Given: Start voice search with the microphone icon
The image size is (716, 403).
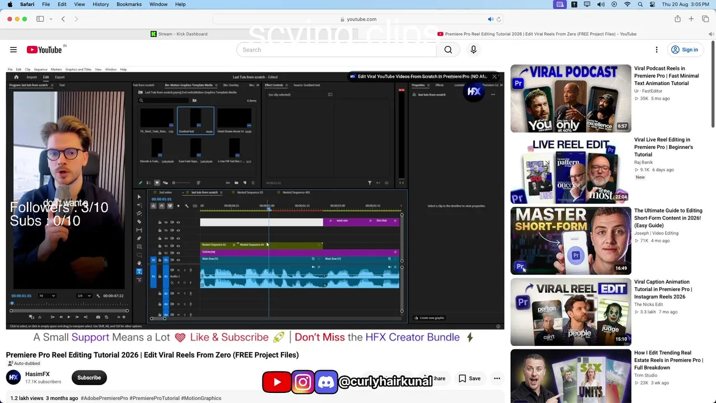Looking at the screenshot, I should (x=473, y=50).
